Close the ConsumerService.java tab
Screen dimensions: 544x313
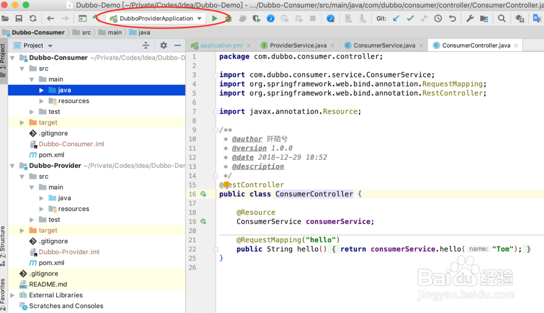click(x=421, y=46)
